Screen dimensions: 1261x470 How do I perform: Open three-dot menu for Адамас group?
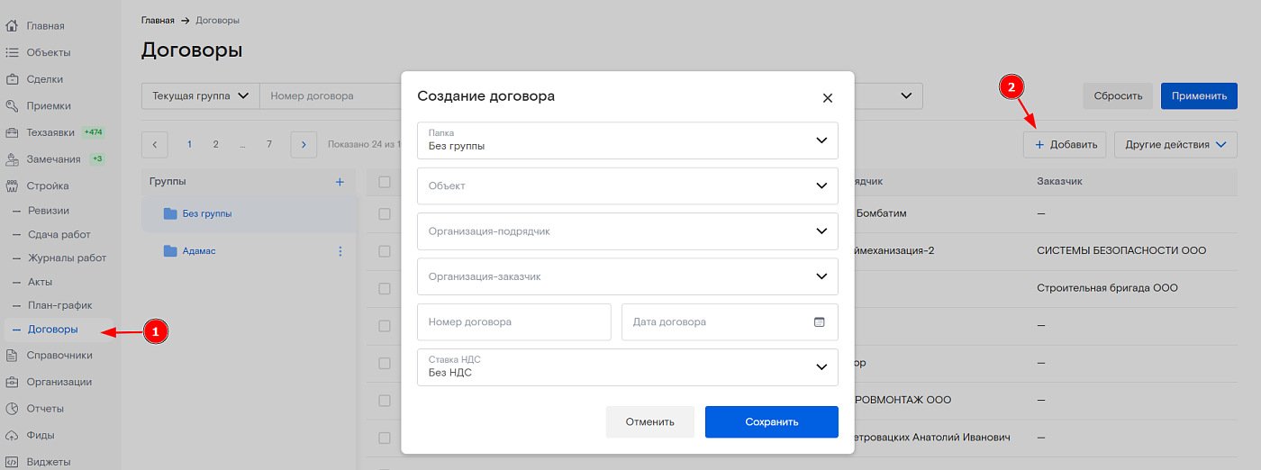(x=340, y=251)
